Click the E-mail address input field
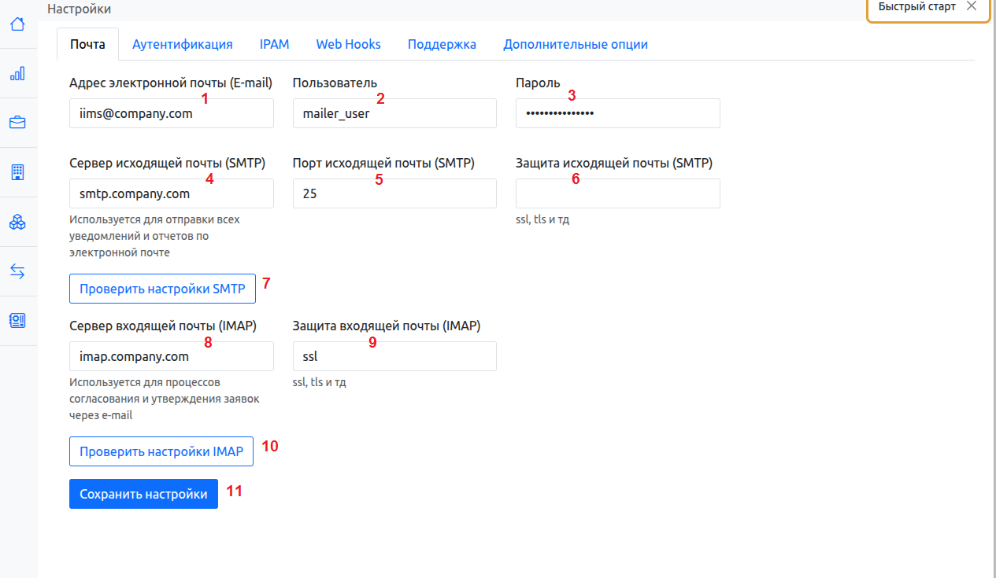 tap(171, 113)
